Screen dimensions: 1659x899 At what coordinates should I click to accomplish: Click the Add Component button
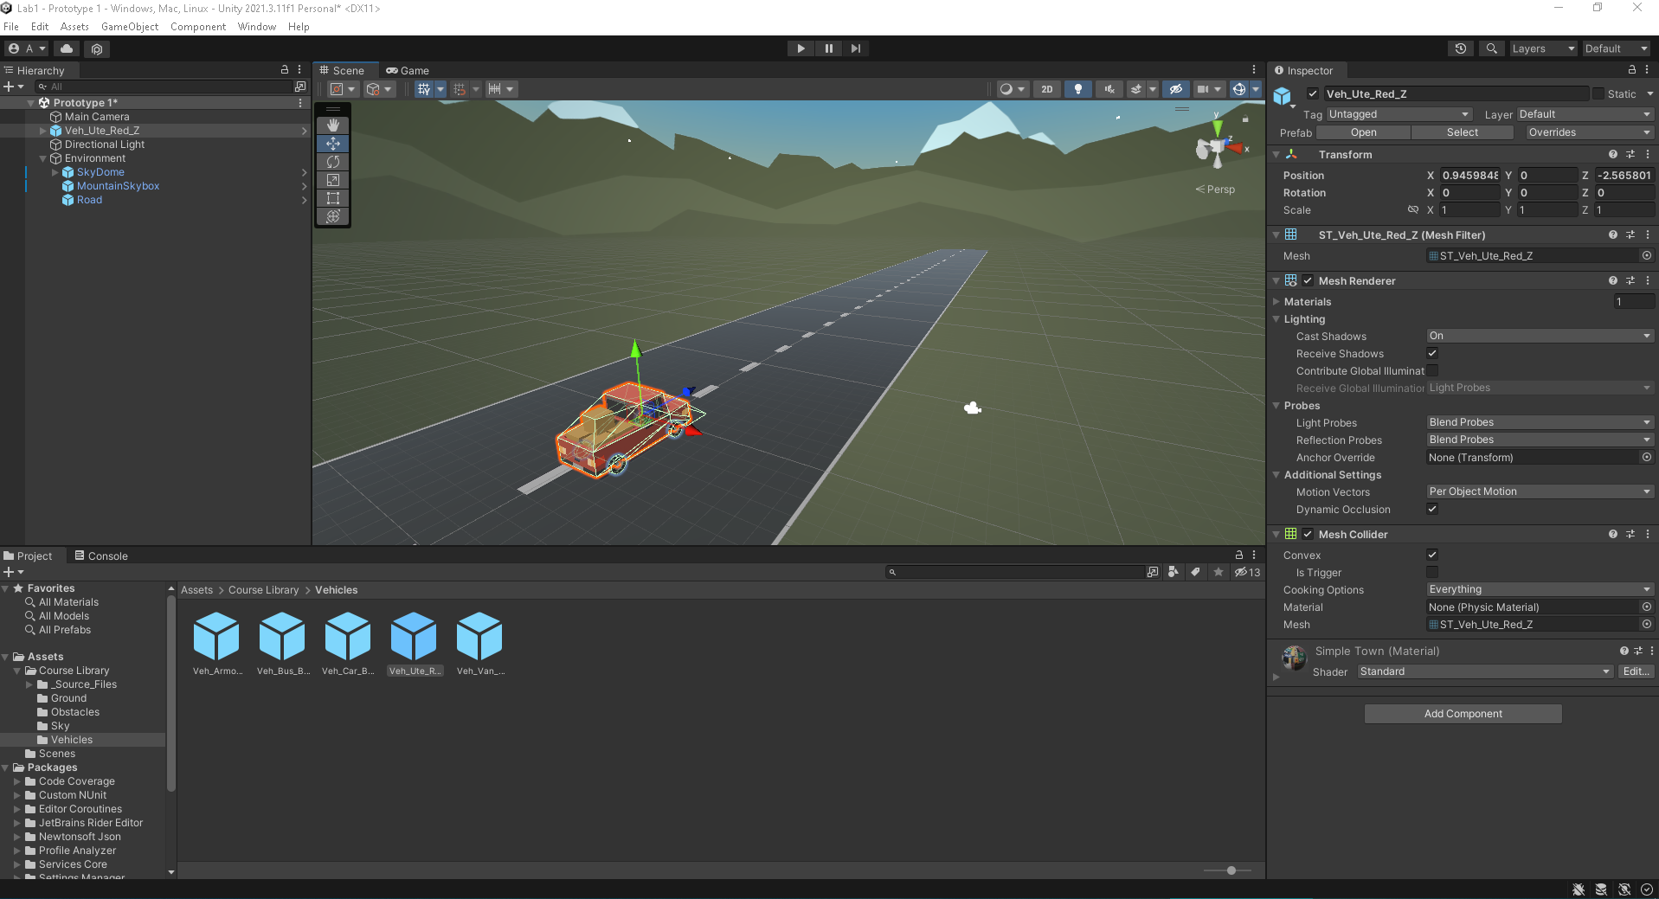tap(1463, 714)
